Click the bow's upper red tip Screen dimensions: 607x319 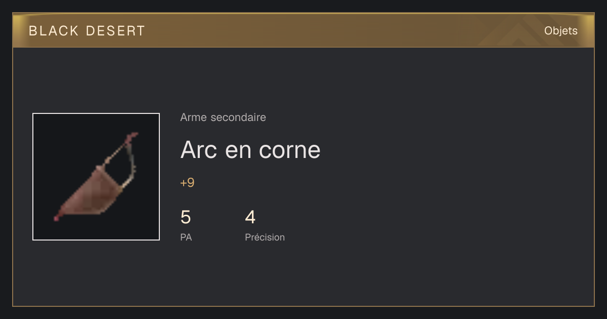(133, 137)
